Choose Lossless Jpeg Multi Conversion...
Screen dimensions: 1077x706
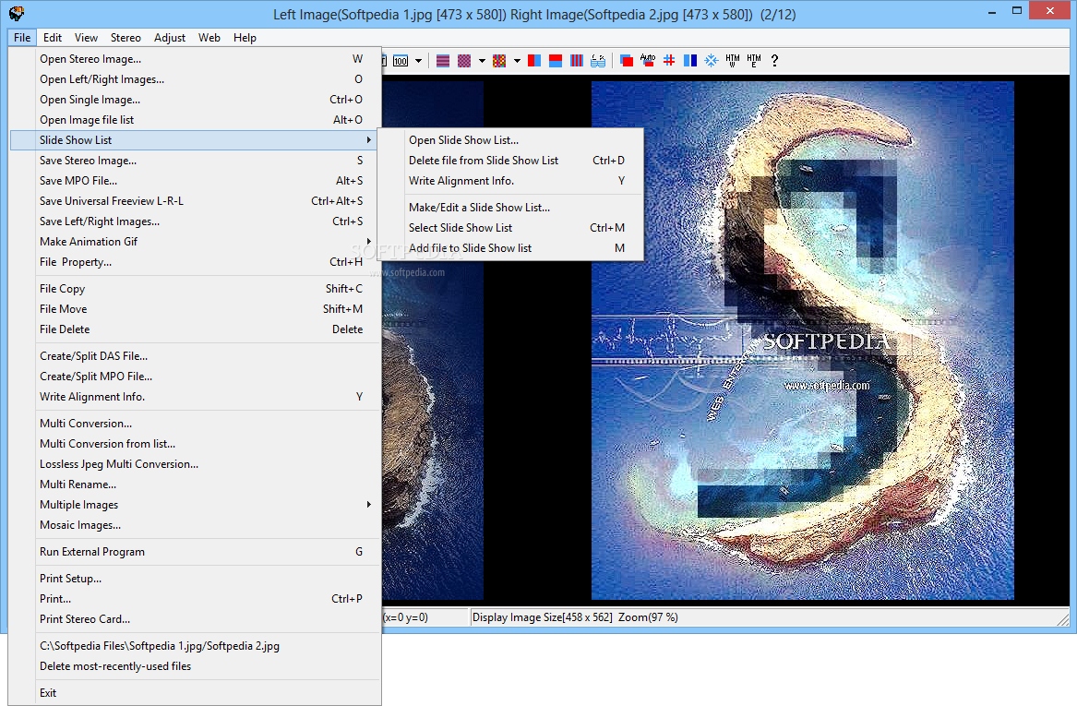coord(195,463)
